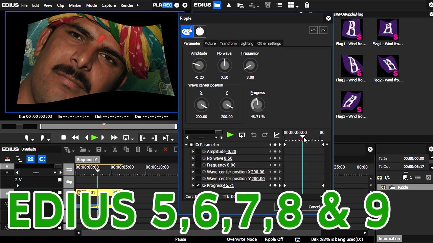Set the Out point in the player
This screenshot has height=243, width=433.
tap(43, 138)
